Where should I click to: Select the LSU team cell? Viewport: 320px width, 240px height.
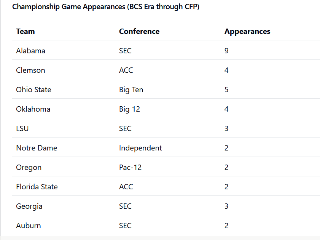22,129
